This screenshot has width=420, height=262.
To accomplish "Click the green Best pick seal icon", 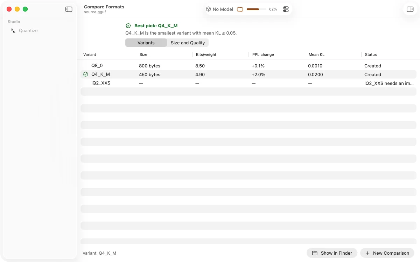I will pyautogui.click(x=128, y=26).
